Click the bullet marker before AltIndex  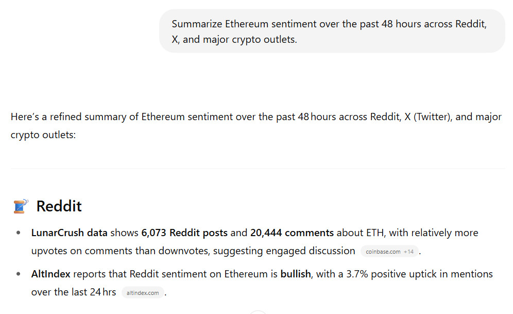coord(19,274)
